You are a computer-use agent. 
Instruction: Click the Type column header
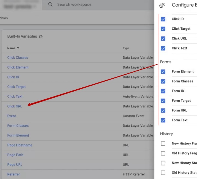(126, 48)
